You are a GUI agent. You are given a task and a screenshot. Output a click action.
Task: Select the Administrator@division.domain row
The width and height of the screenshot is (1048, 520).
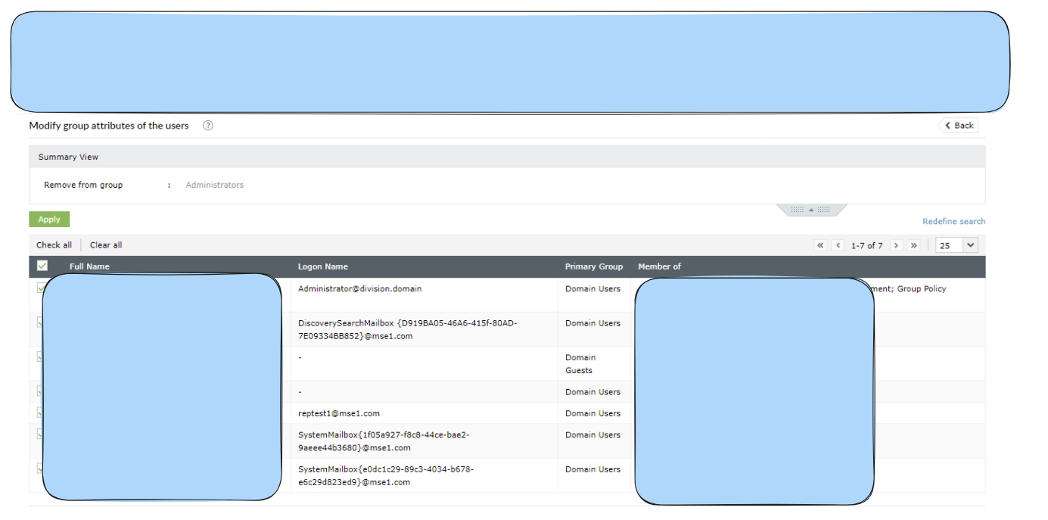pos(360,289)
